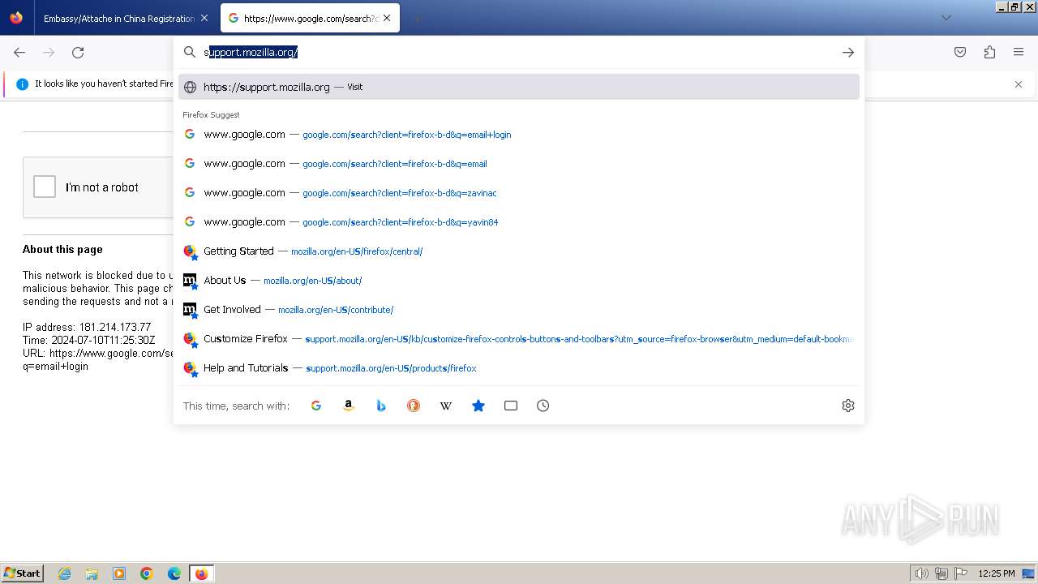Click the volume speaker tray icon
This screenshot has width=1038, height=584.
tap(921, 573)
